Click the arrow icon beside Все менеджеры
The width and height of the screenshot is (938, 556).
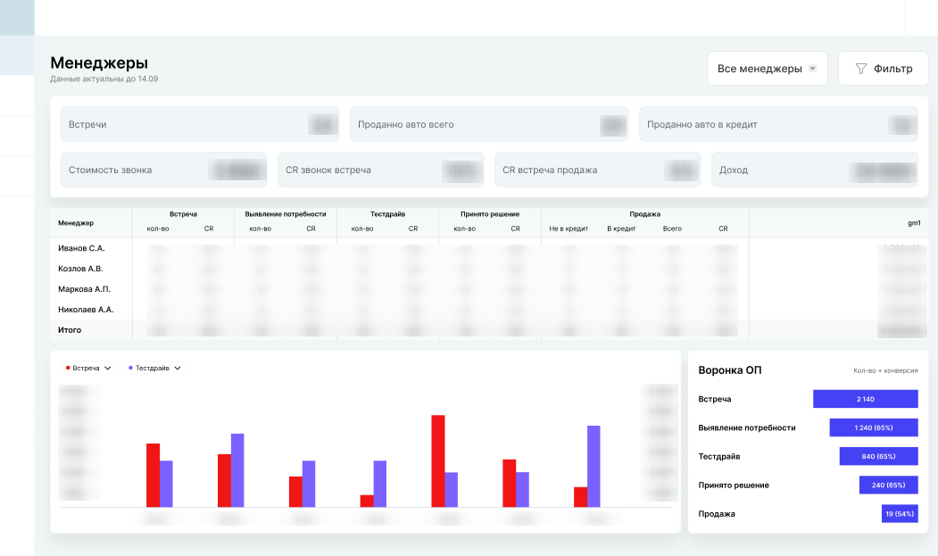coord(812,68)
